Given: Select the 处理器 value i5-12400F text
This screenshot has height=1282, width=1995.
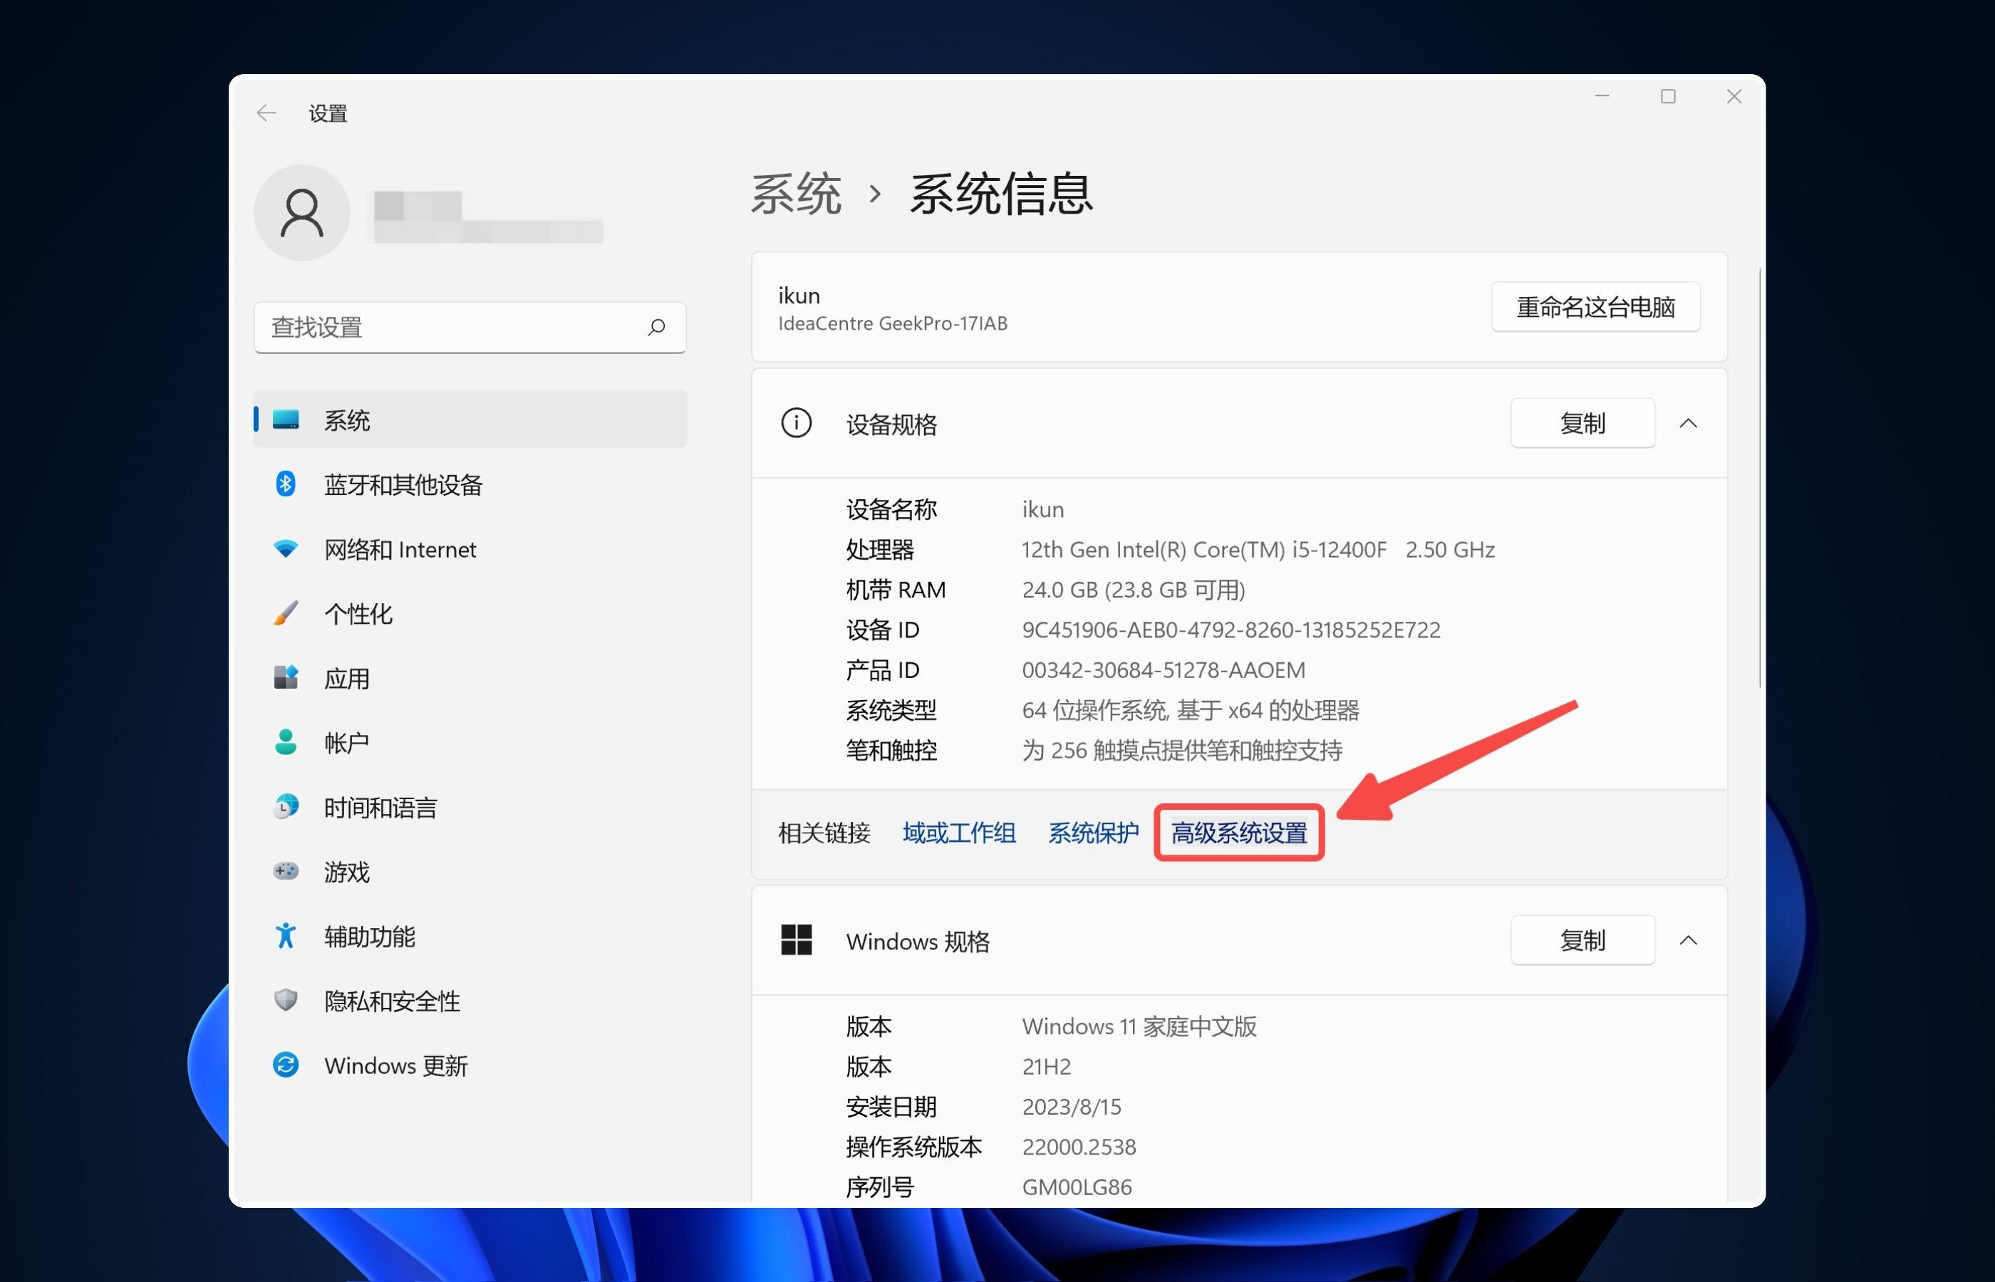Looking at the screenshot, I should click(x=1258, y=549).
